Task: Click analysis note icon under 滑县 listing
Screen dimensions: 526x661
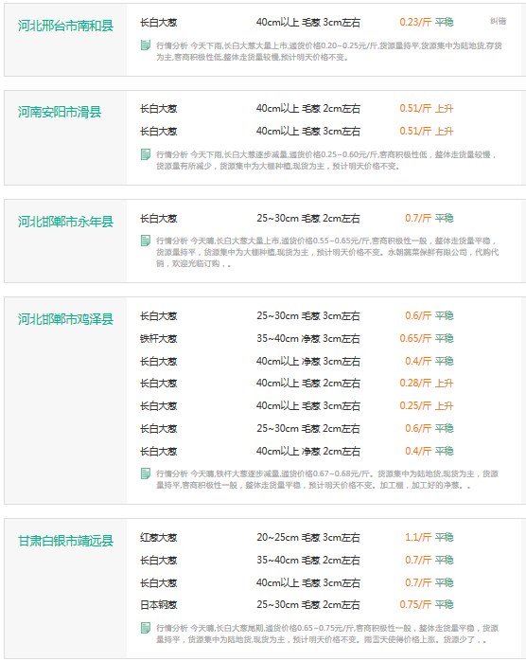Action: tap(146, 154)
